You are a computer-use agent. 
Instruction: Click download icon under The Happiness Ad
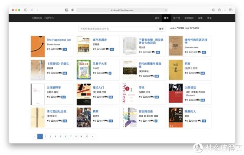(x=52, y=49)
